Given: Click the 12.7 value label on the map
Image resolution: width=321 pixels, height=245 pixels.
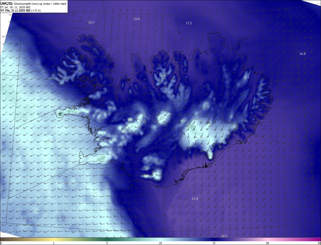Looking at the screenshot, I should point(27,221).
